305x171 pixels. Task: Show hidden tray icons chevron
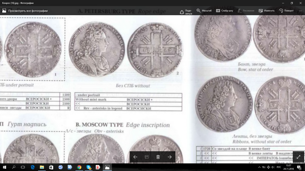pos(259,167)
